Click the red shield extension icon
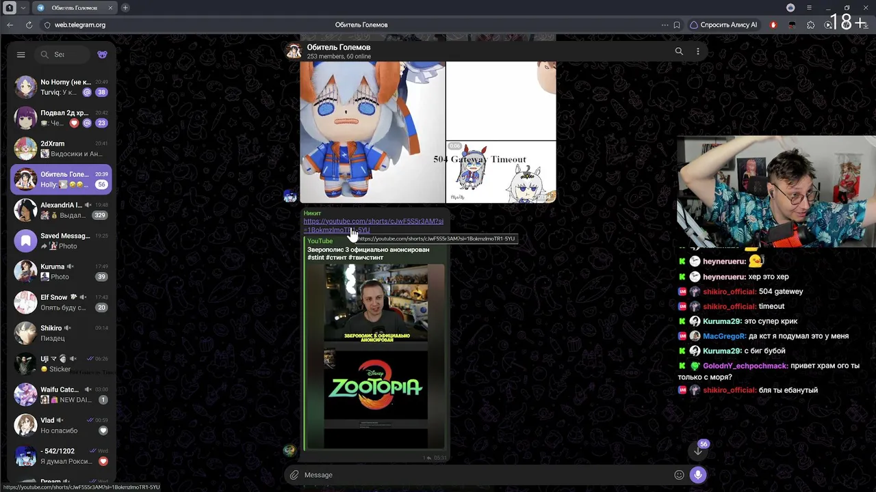876x492 pixels. click(773, 25)
